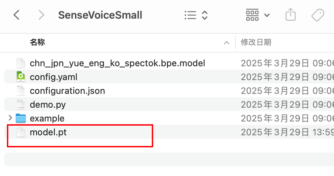
Task: Select the config.yaml file icon
Action: (x=21, y=77)
